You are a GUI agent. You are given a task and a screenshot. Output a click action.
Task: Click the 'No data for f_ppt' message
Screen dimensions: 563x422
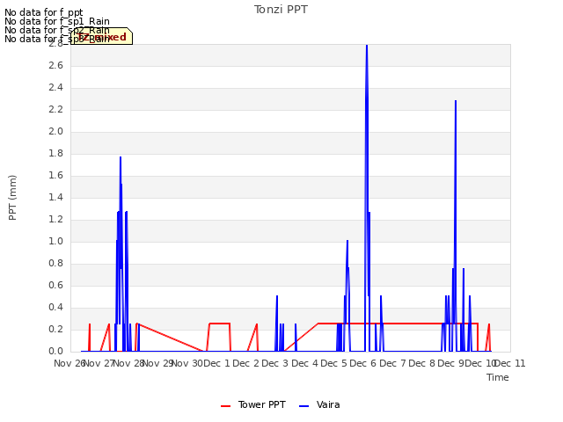[44, 12]
